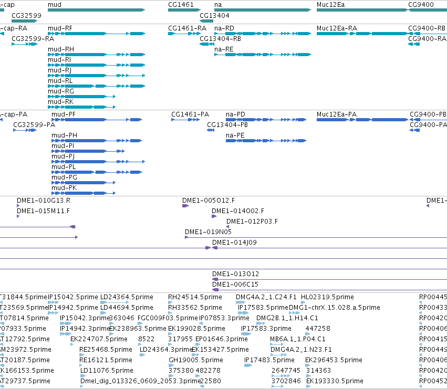The width and height of the screenshot is (447, 389).
Task: Click the mud-PH protein feature
Action: [97, 141]
